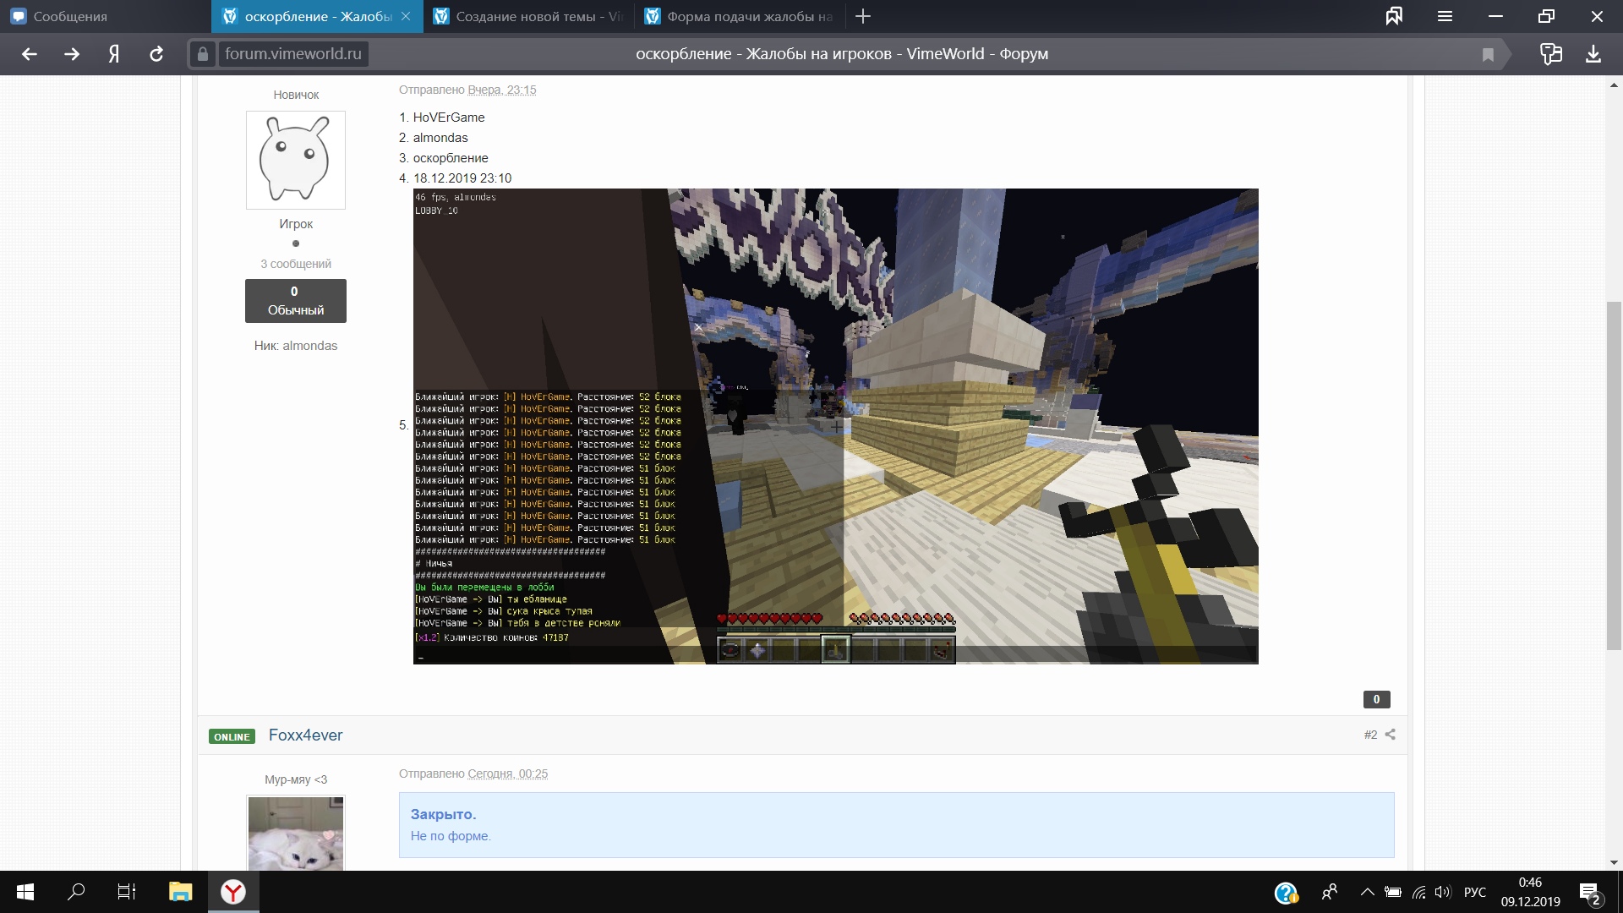
Task: Reload the page with the refresh icon
Action: click(156, 54)
